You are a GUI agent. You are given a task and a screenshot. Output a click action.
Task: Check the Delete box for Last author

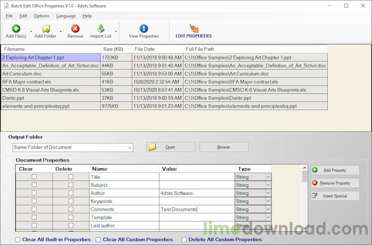71,225
